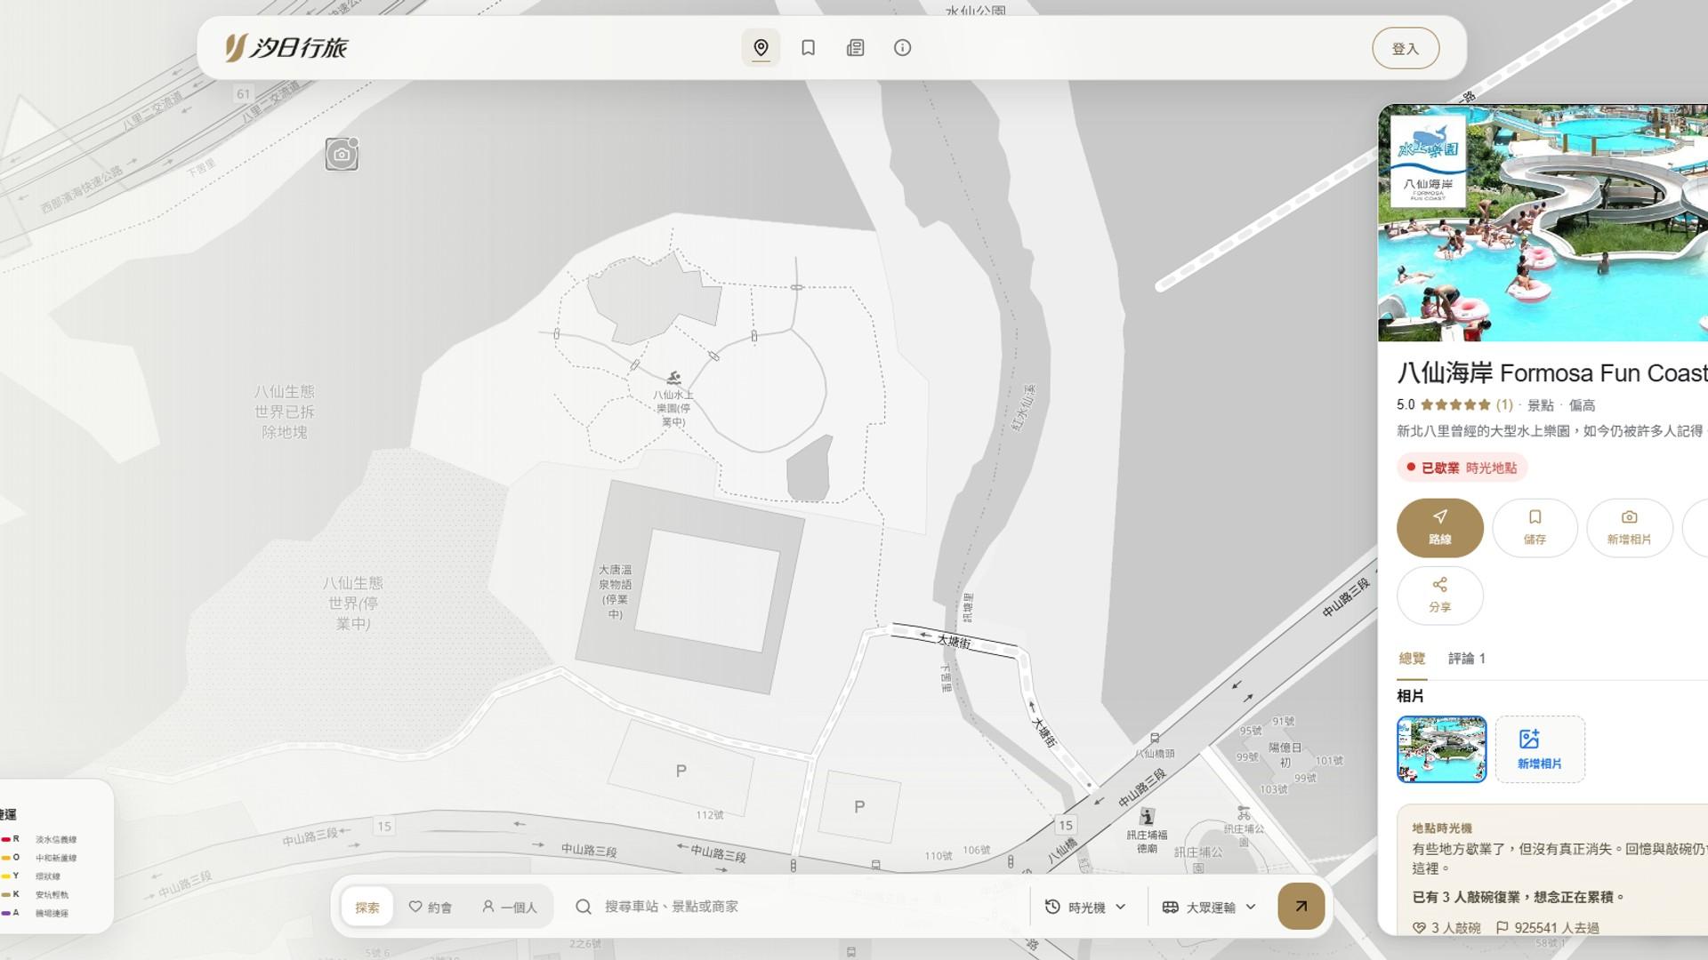Click the 地點時光機 card heading
The image size is (1708, 960).
[1442, 828]
